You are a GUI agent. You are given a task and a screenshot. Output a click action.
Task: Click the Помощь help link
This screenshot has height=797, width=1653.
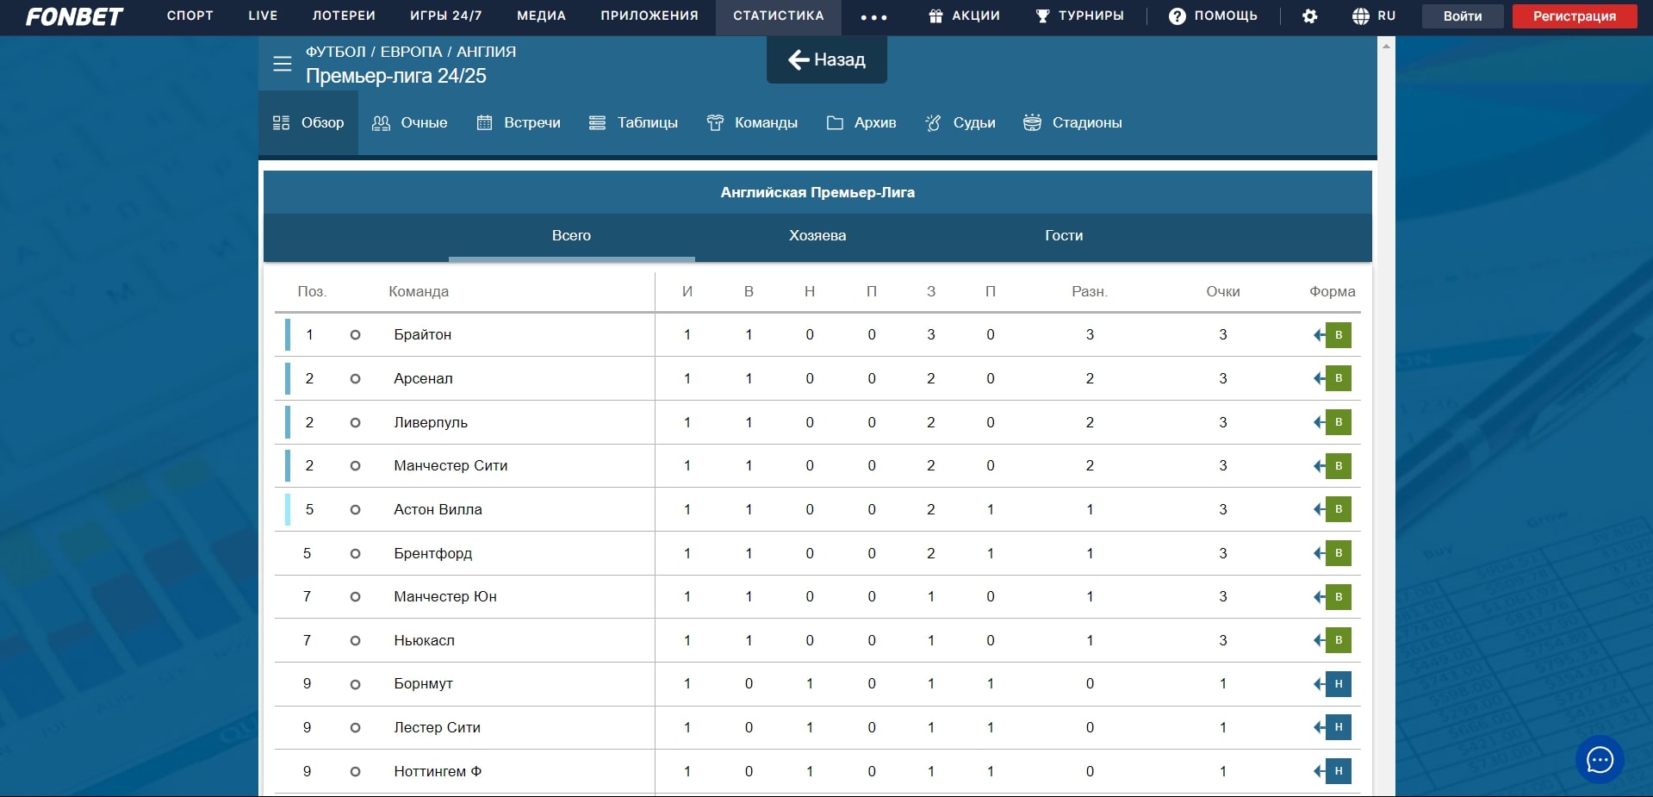tap(1225, 16)
